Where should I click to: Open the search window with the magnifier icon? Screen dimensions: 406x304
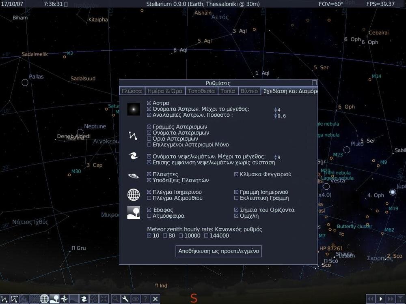(115, 299)
